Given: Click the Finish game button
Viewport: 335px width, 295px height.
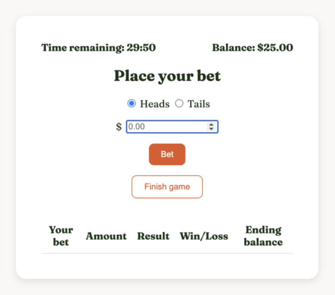Looking at the screenshot, I should point(167,187).
